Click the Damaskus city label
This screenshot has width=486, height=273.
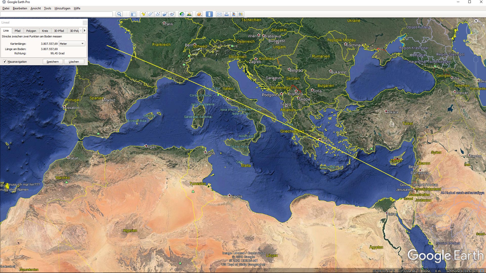[419, 173]
